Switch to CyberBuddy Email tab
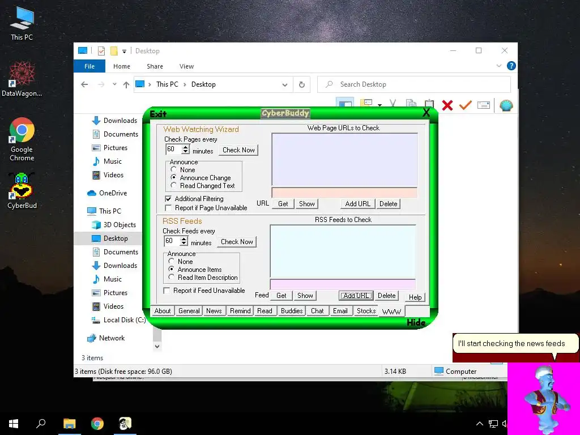Viewport: 580px width, 435px height. [340, 311]
